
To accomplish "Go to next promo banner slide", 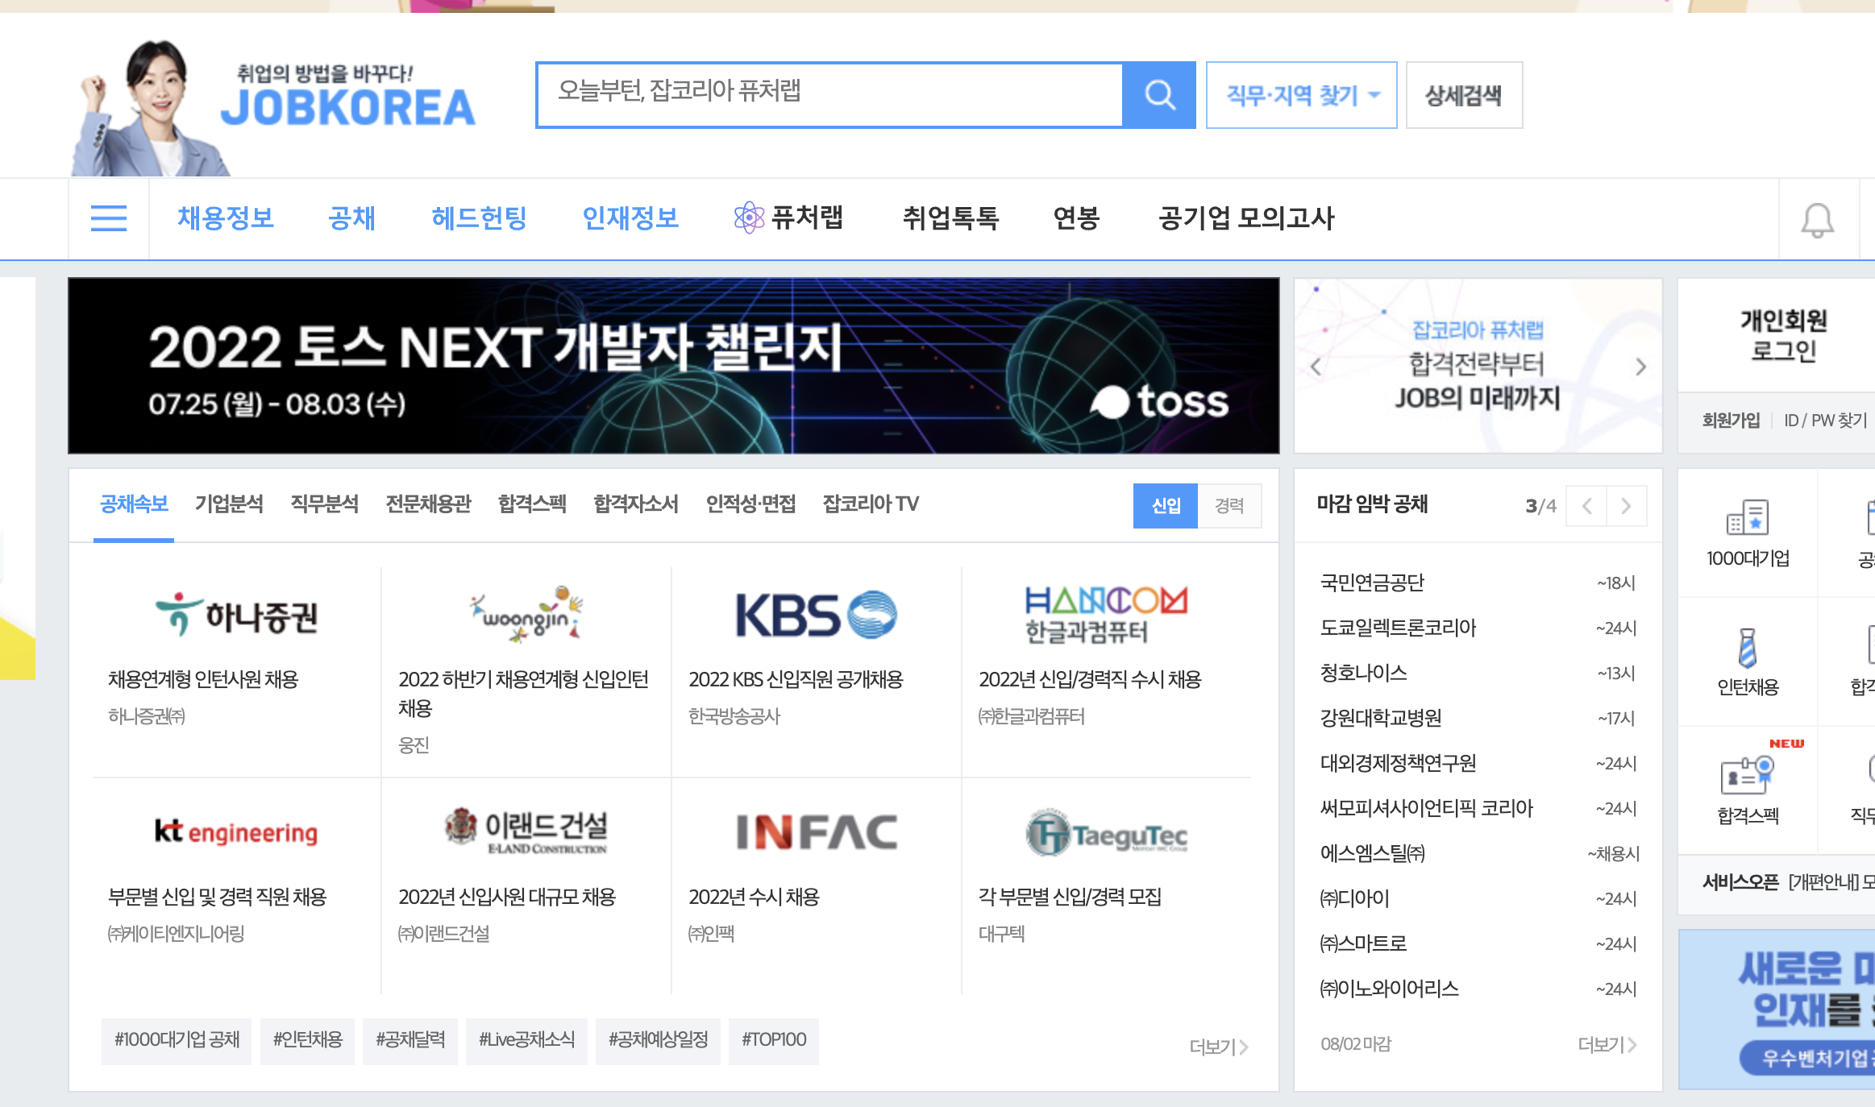I will click(1640, 367).
